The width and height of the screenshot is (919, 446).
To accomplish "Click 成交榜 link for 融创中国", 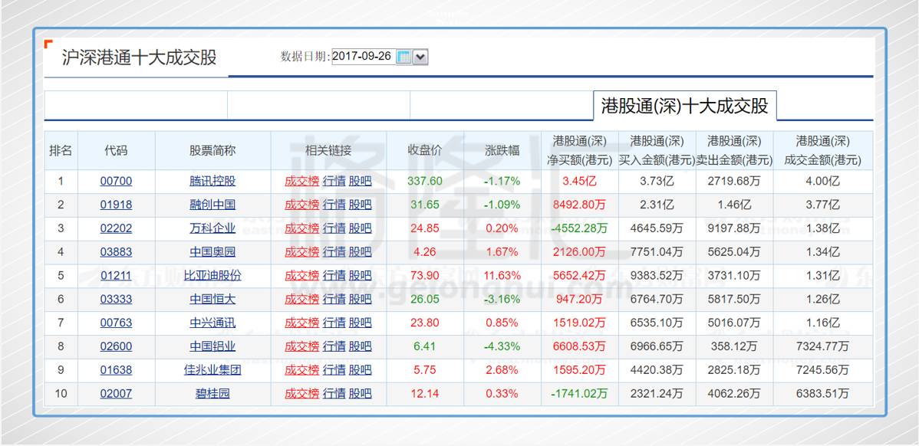I will click(301, 205).
